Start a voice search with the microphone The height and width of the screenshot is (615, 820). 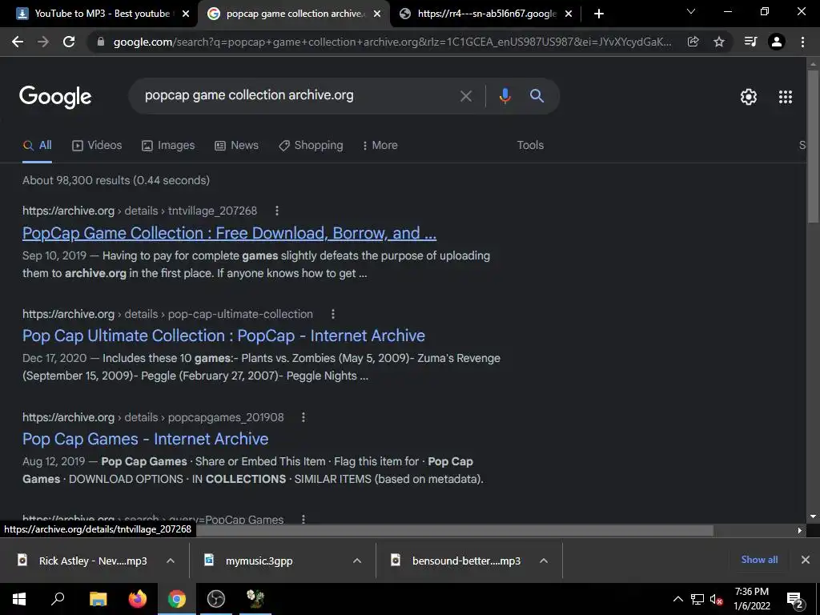tap(504, 96)
